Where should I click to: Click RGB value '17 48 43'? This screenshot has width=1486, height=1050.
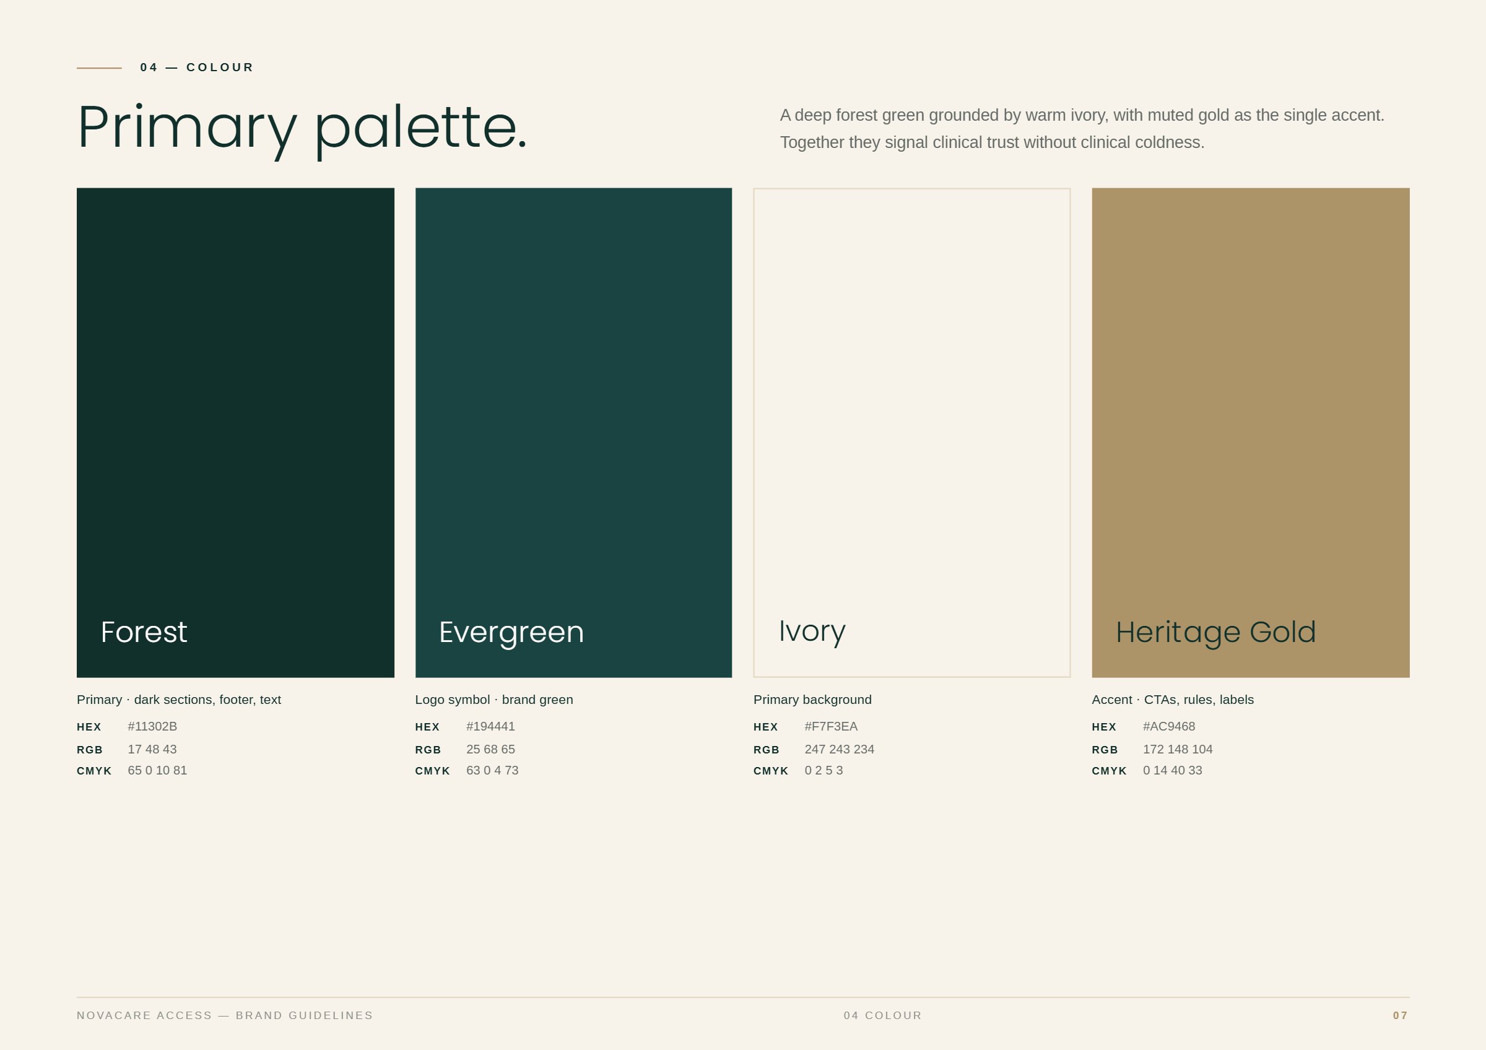152,749
